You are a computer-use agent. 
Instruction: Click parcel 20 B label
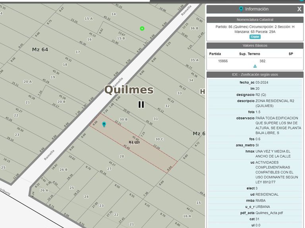(x=62, y=102)
